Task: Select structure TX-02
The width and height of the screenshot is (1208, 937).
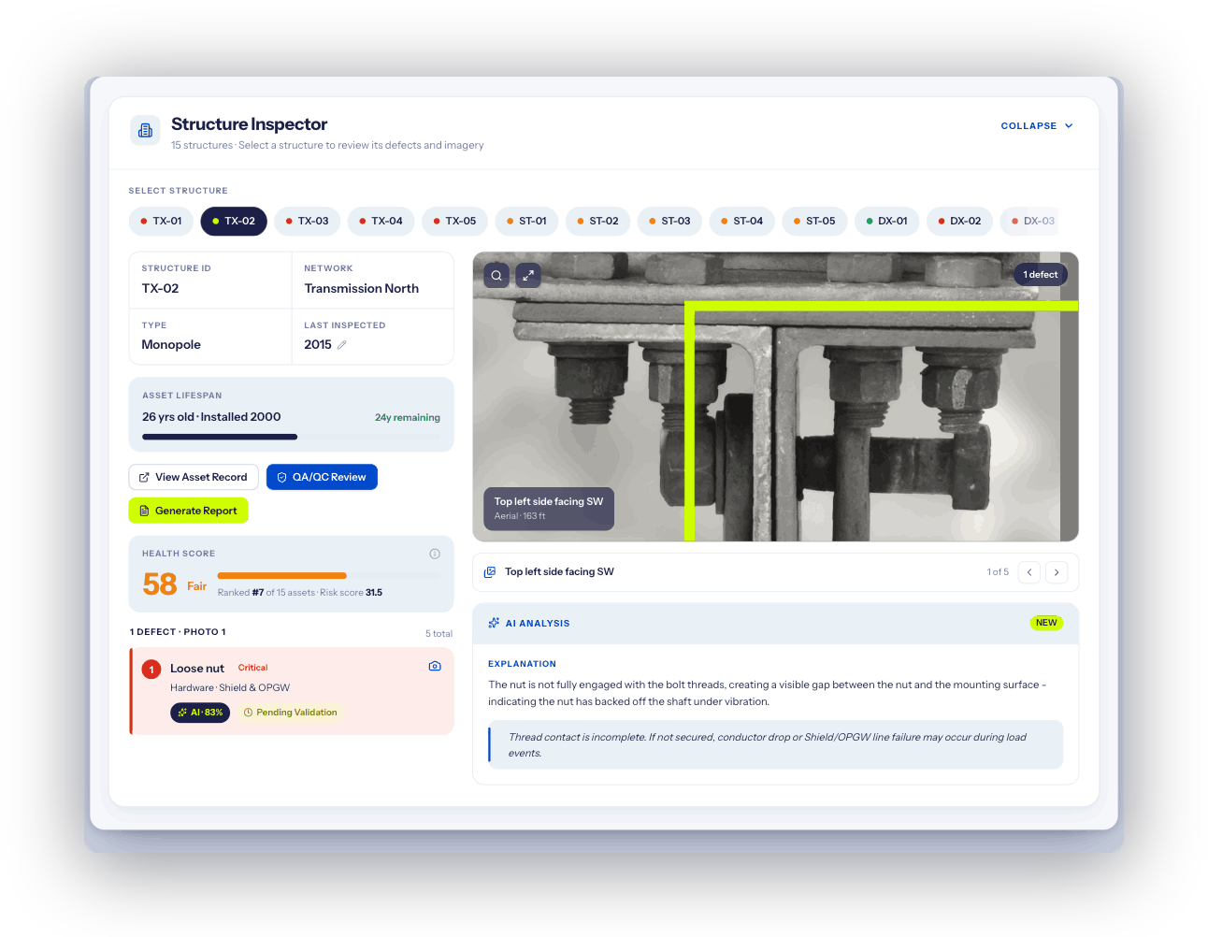Action: tap(234, 222)
